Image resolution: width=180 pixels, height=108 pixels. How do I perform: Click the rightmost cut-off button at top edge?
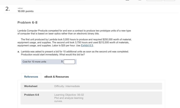point(169,0)
